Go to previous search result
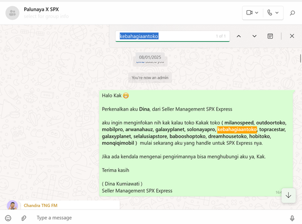 pos(239,36)
